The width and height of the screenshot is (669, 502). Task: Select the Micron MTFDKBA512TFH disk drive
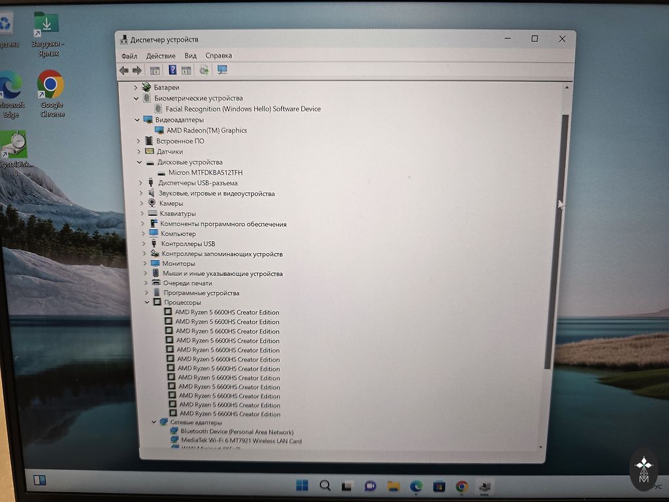point(205,173)
